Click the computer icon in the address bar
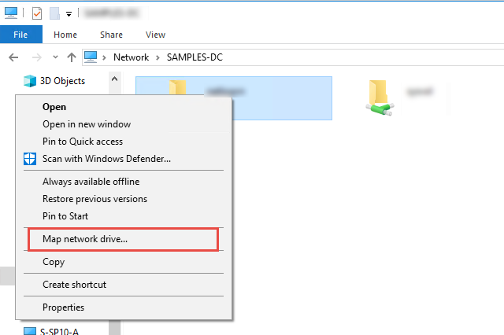 tap(91, 57)
